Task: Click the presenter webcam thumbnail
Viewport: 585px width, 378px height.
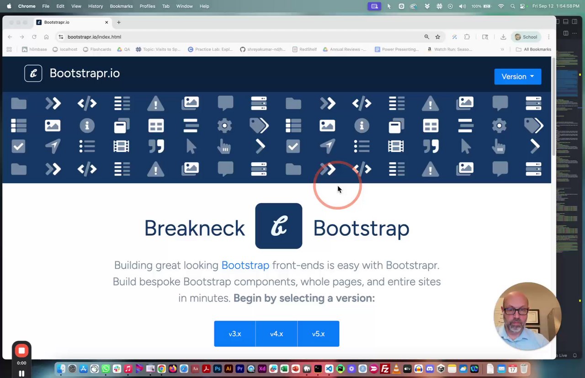Action: pos(527,316)
